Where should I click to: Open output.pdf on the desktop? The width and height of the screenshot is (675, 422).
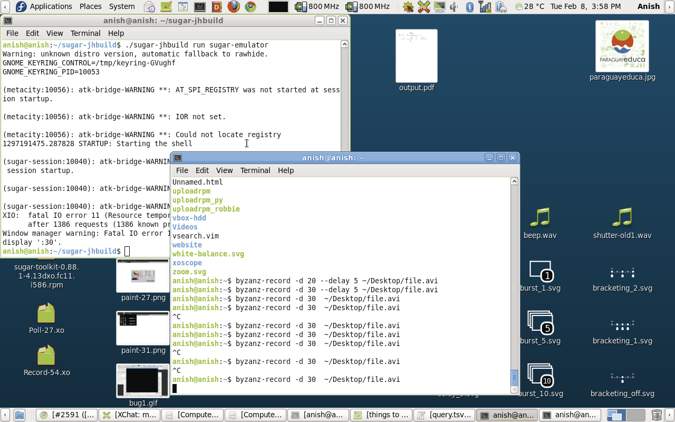[417, 57]
